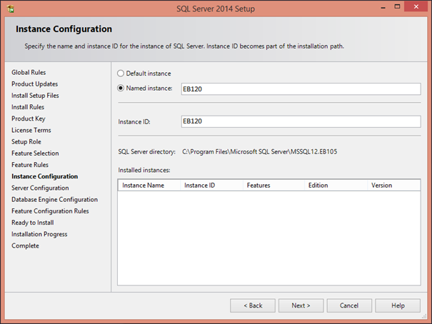Select Complete step in sidebar
This screenshot has width=432, height=324.
[25, 245]
